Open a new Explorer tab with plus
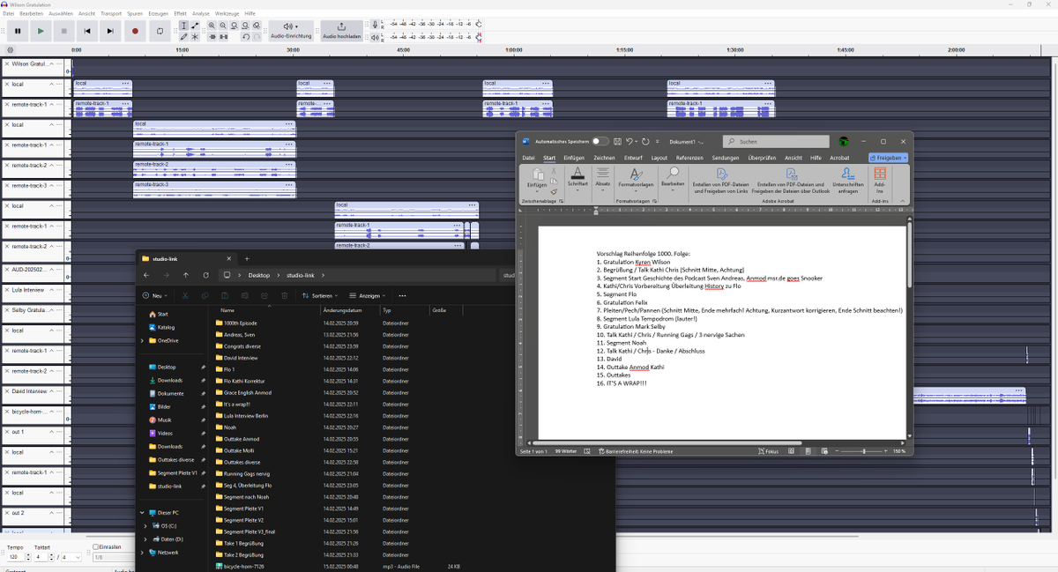 click(247, 258)
